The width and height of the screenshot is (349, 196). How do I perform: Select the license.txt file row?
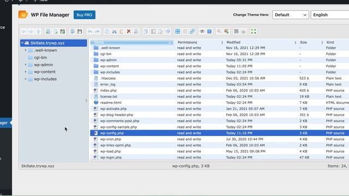(x=219, y=96)
